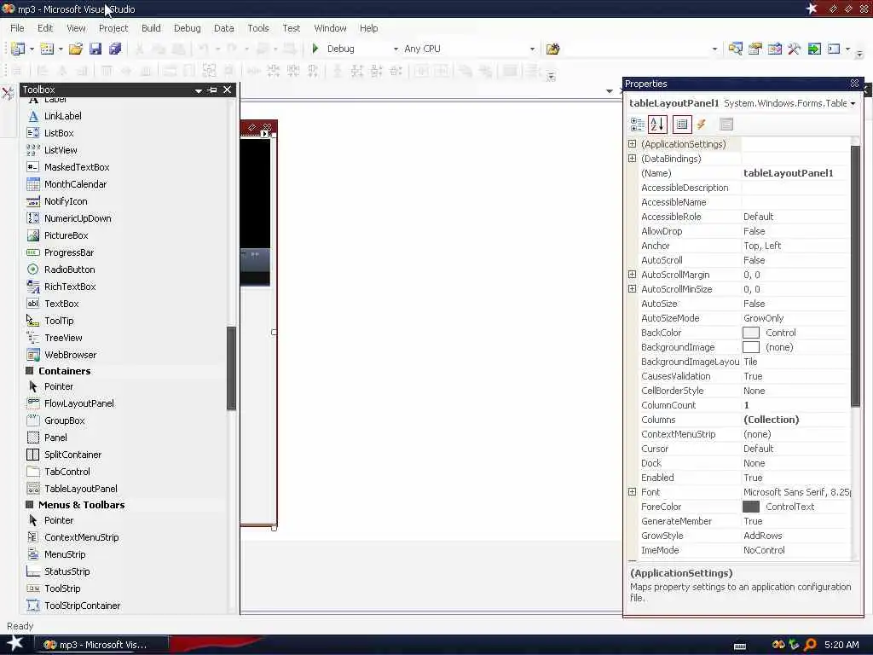Click the Open File folder icon
The width and height of the screenshot is (873, 655).
(x=76, y=49)
